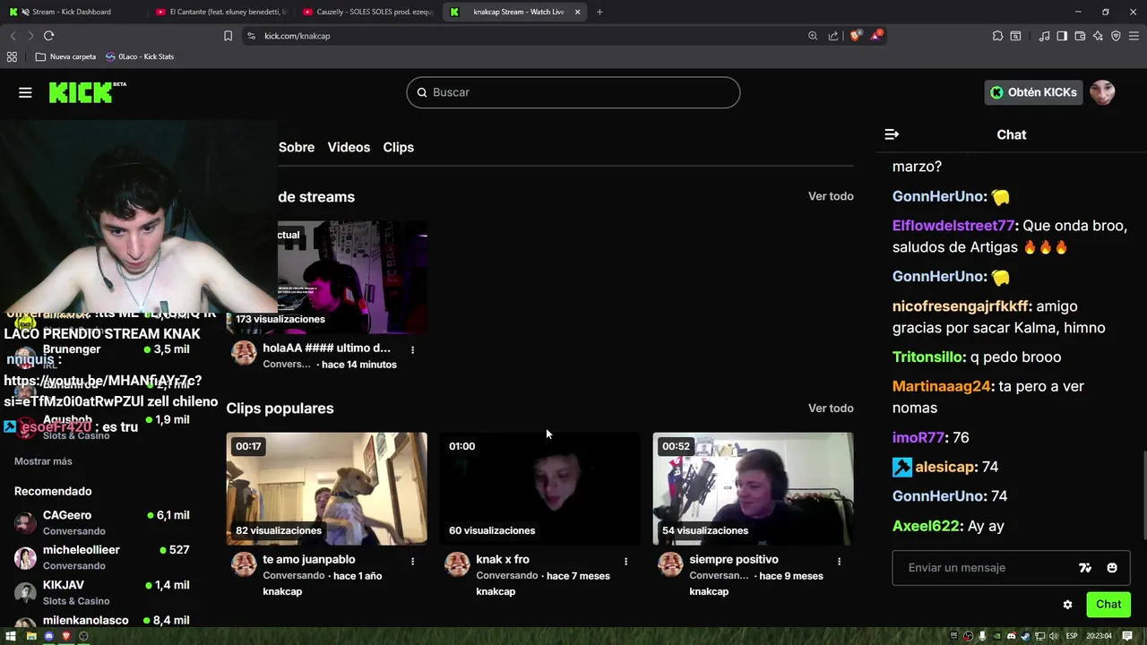Play the 'siempre positivo' clip thumbnail
Viewport: 1147px width, 645px height.
coord(753,488)
